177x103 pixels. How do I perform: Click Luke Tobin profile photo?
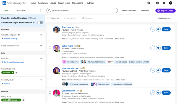tap(56, 48)
